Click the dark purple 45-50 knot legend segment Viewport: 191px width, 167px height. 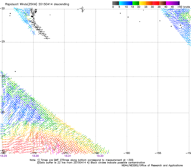pyautogui.click(x=176, y=3)
